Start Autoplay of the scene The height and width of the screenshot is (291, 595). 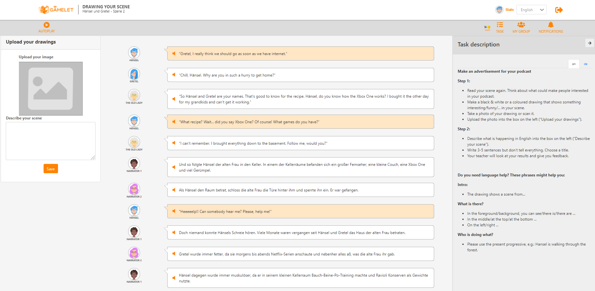click(46, 27)
